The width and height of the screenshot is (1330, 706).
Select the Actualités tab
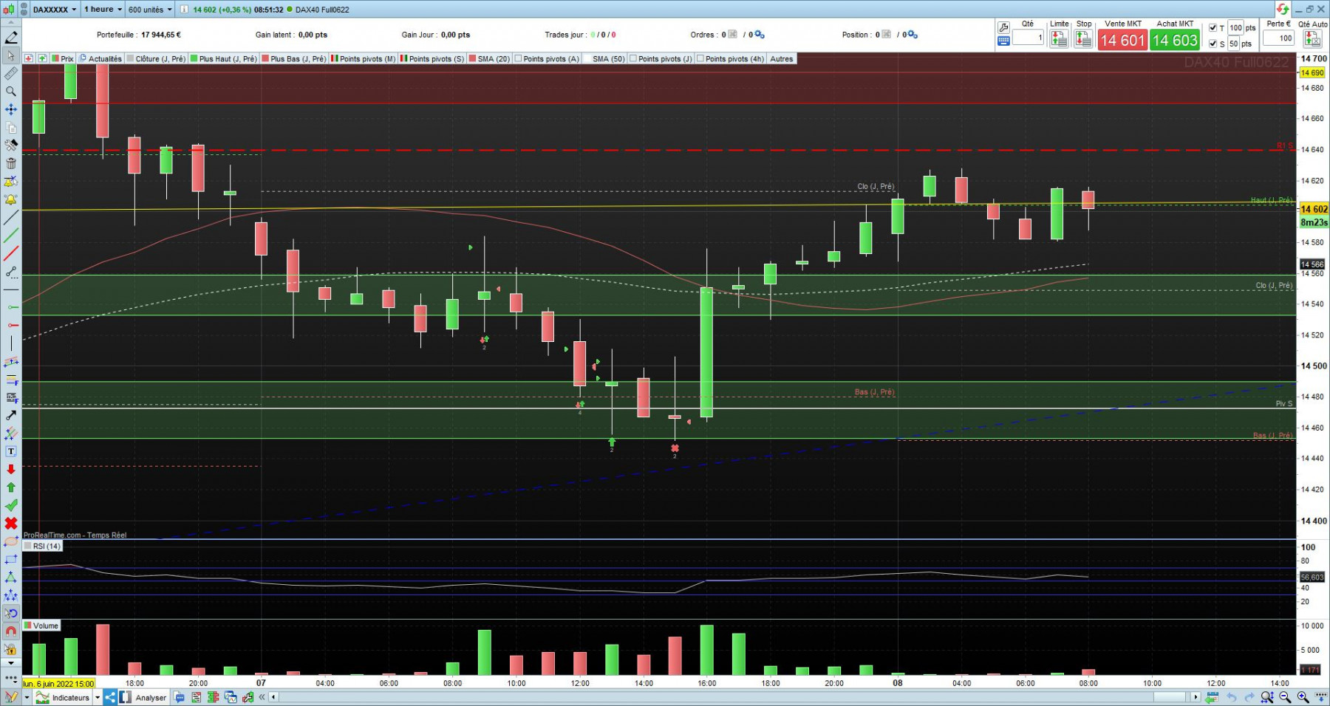click(101, 59)
